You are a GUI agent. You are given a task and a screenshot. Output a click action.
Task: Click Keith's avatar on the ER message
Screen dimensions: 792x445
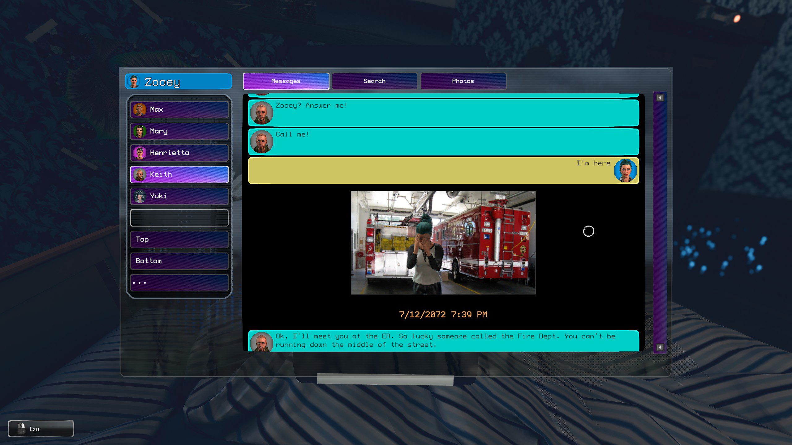(262, 341)
